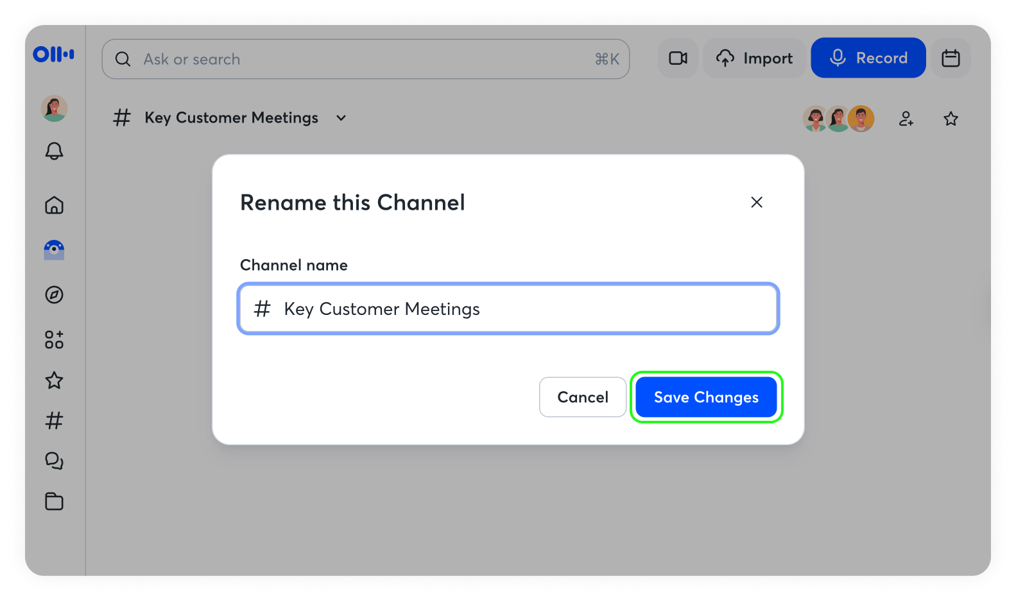1016x601 pixels.
Task: Click the add member icon
Action: point(906,119)
